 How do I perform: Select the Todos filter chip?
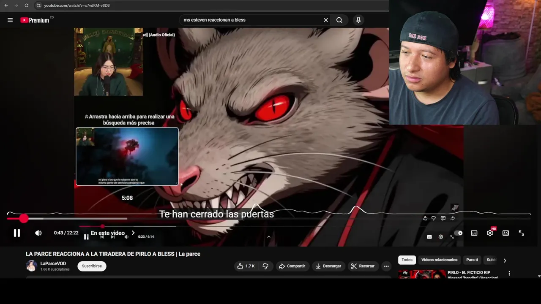pyautogui.click(x=407, y=260)
